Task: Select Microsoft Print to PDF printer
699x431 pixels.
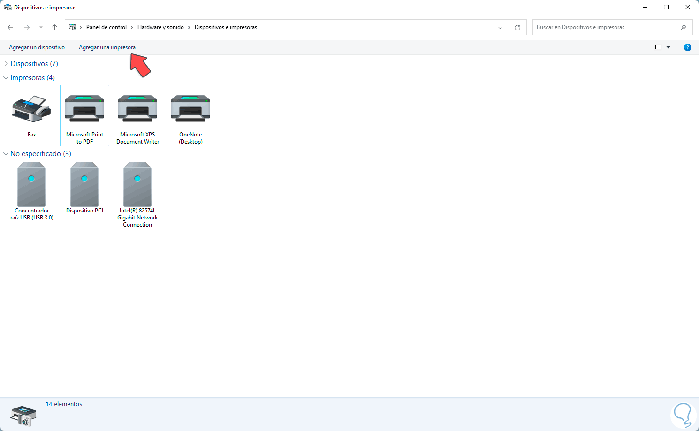Action: coord(84,115)
